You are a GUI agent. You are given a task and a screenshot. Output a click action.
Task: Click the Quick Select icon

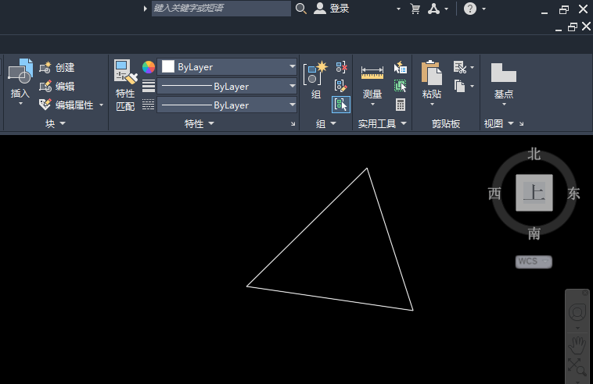[x=400, y=67]
